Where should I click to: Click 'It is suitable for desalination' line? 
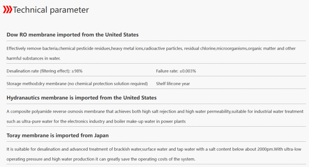[154, 149]
